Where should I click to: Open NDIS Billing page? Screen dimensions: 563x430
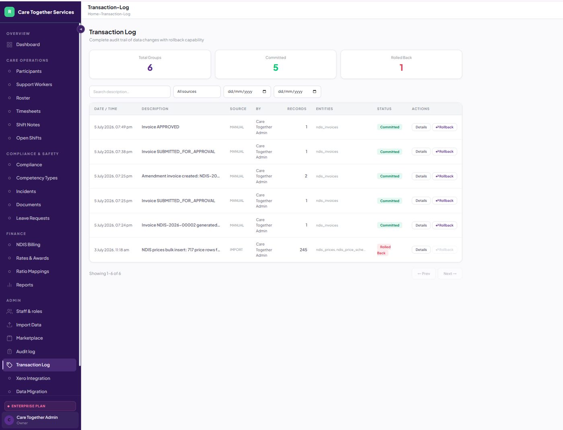(x=39, y=245)
